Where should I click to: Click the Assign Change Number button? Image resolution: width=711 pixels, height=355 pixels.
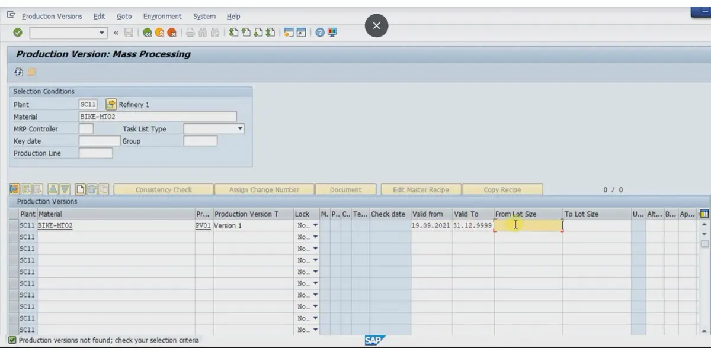click(264, 190)
